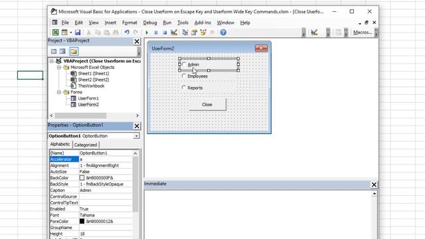
Task: Select UserForm1 in project tree
Action: click(x=88, y=98)
